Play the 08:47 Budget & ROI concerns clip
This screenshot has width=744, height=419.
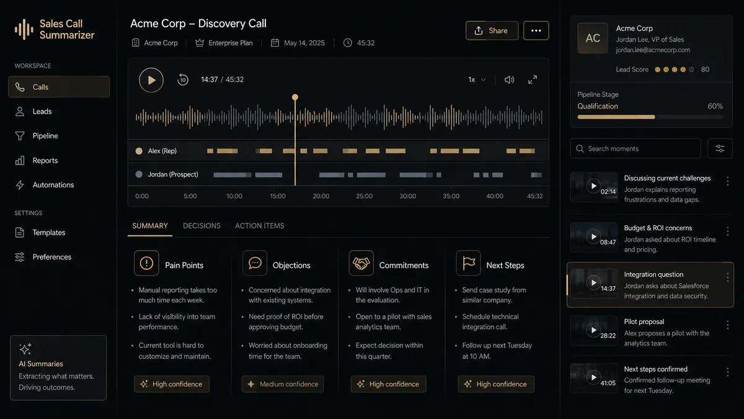click(x=594, y=236)
